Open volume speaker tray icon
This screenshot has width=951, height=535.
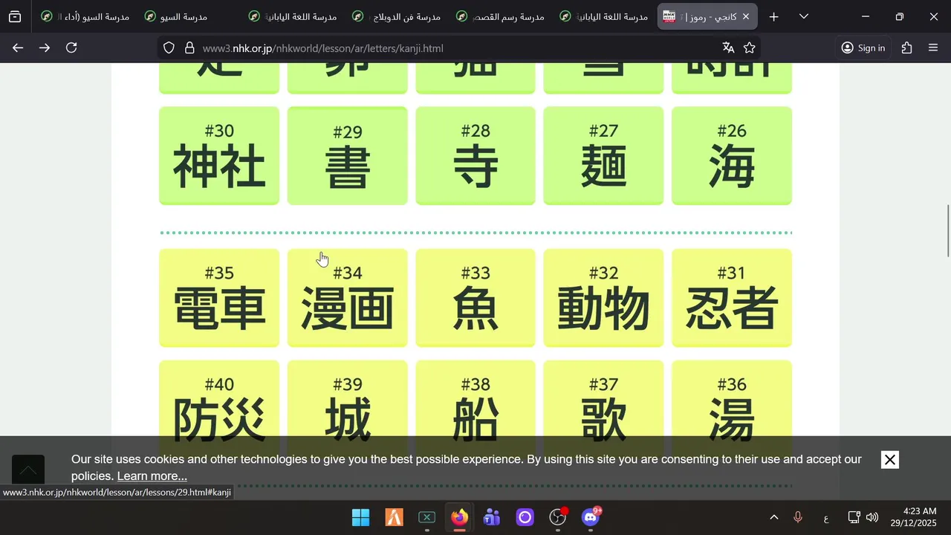tap(872, 517)
